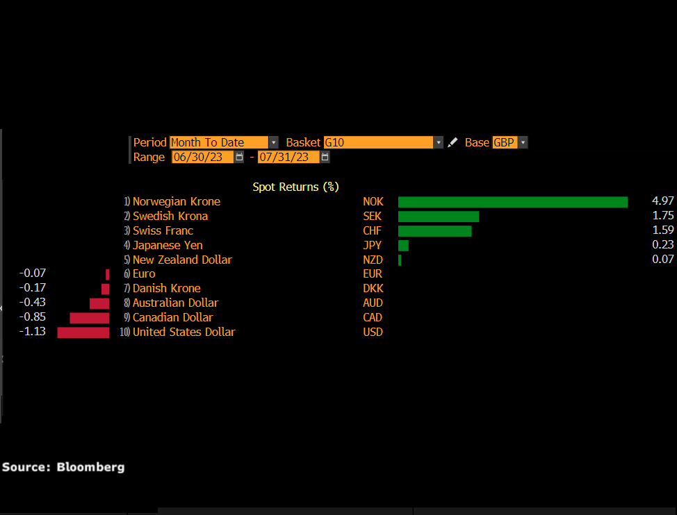The image size is (677, 515).
Task: Open the end date calendar picker icon
Action: click(x=325, y=157)
